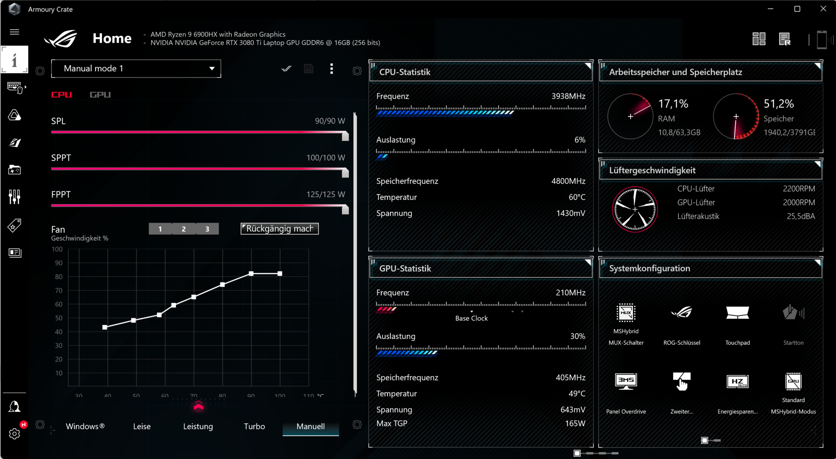This screenshot has width=836, height=459.
Task: Select the Leise operating mode
Action: [x=142, y=426]
